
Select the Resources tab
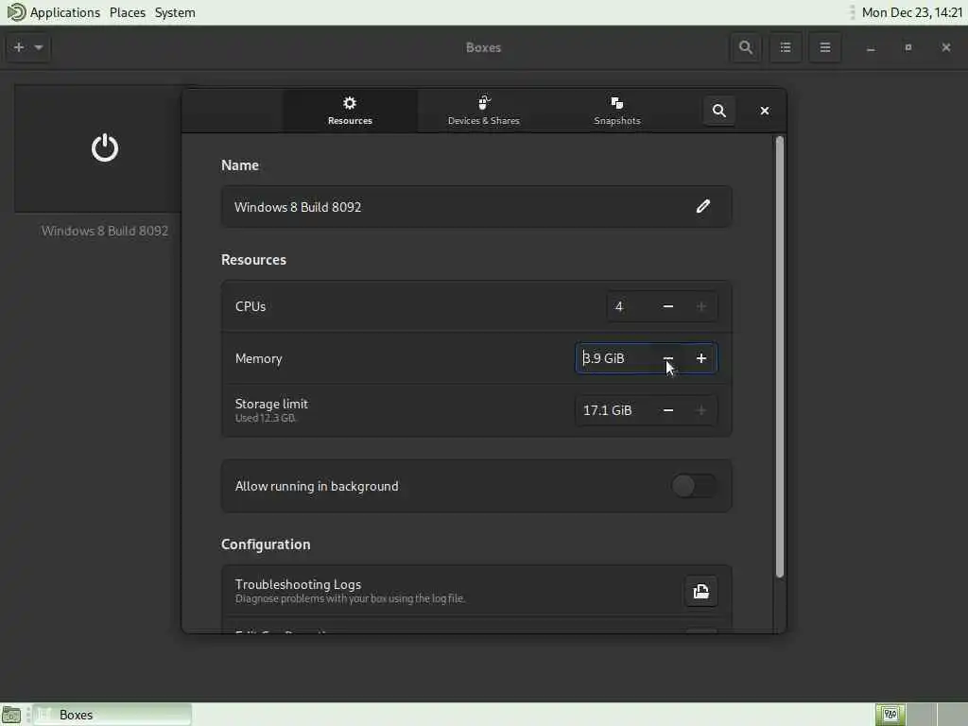click(350, 112)
